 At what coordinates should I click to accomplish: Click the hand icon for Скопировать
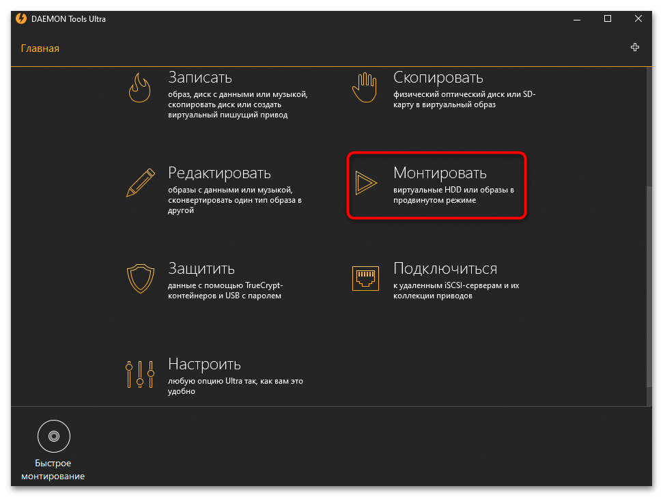365,87
